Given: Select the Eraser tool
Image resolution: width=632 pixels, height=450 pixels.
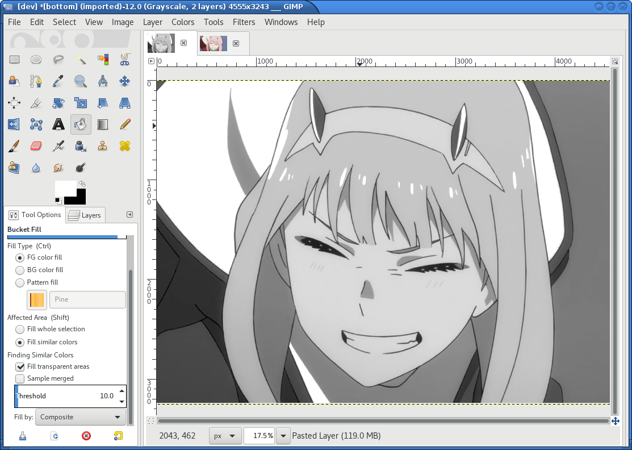Looking at the screenshot, I should tap(36, 146).
